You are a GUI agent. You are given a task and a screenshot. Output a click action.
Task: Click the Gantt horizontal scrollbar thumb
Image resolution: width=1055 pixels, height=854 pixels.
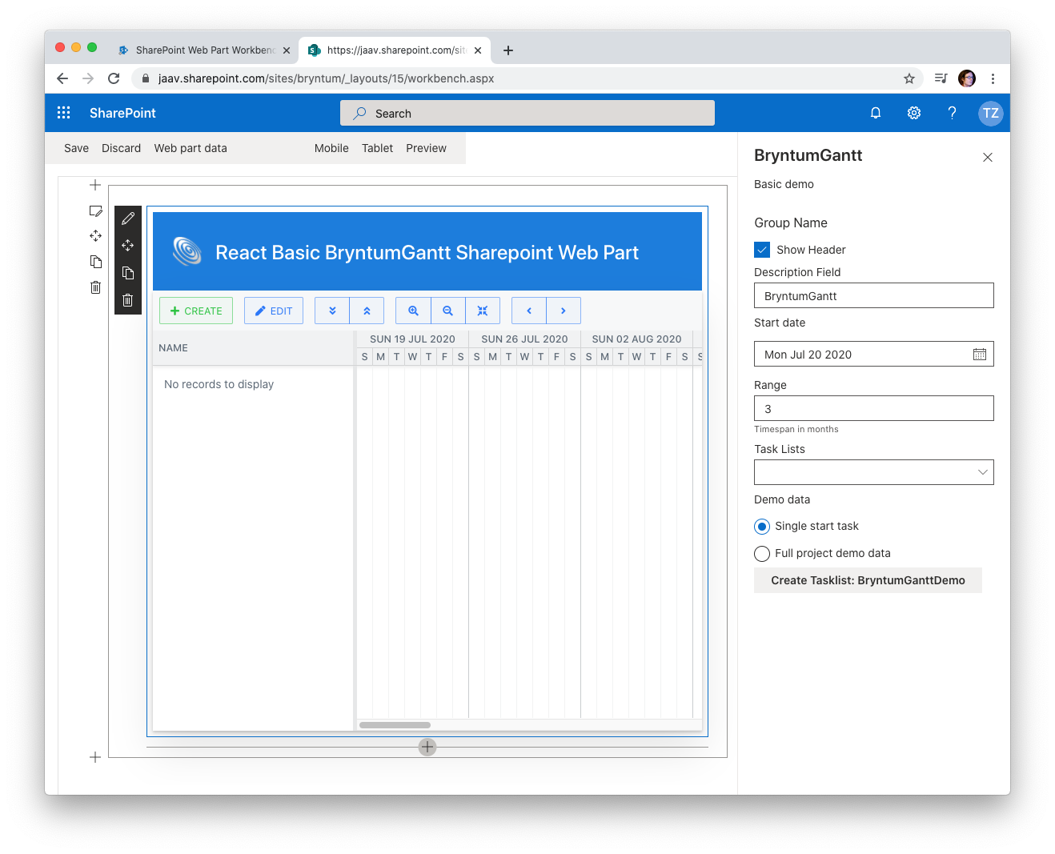395,725
